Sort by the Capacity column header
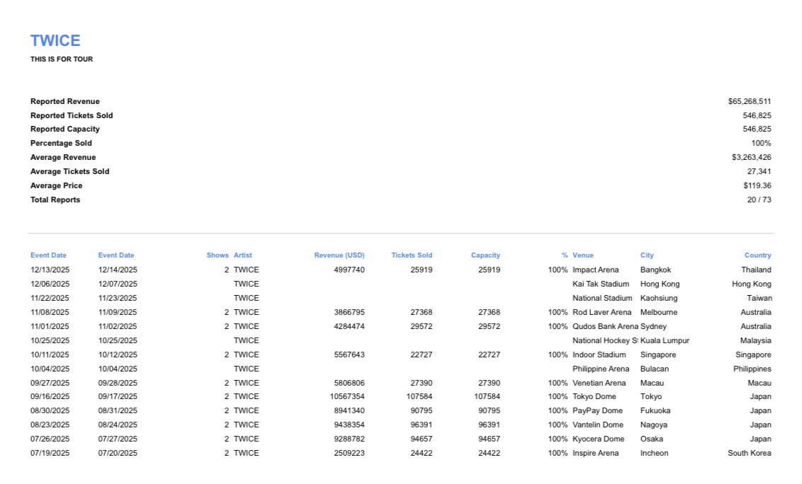The image size is (802, 484). click(485, 255)
